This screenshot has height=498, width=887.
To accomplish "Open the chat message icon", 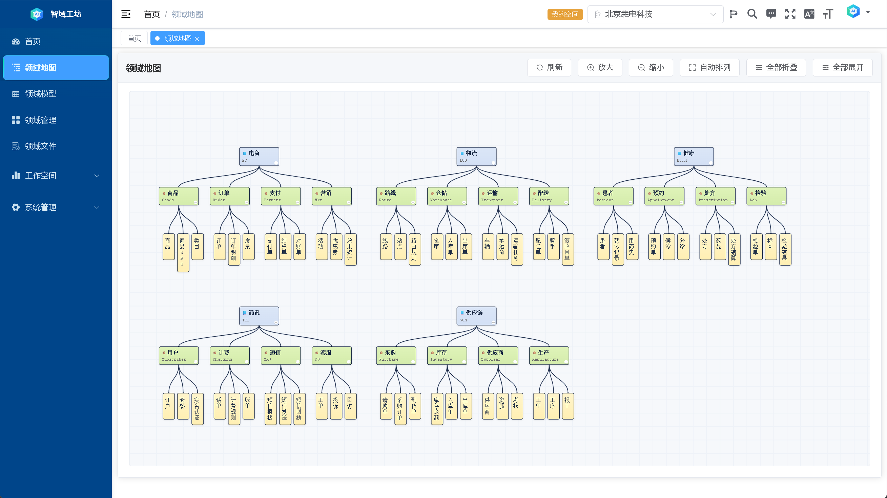I will click(771, 14).
